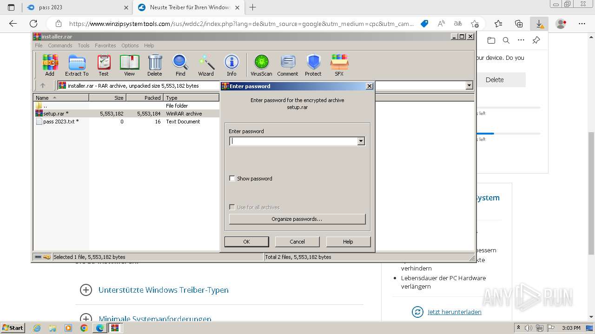The height and width of the screenshot is (334, 595).
Task: Select setup.rar in file list
Action: [126, 114]
